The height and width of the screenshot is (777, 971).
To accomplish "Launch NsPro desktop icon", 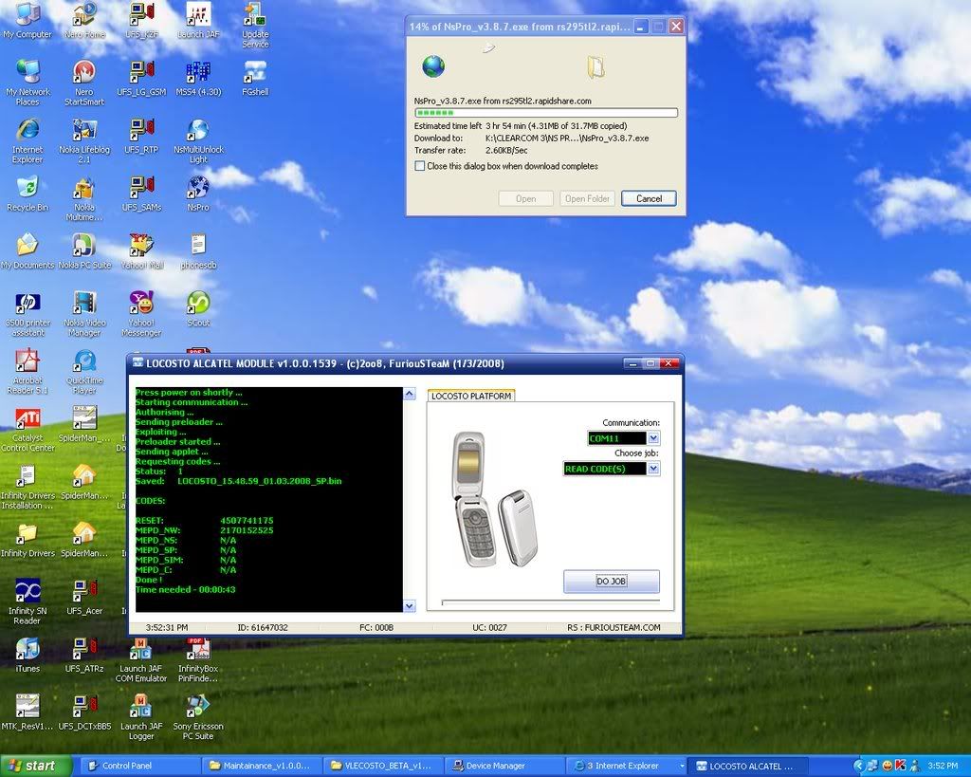I will click(198, 194).
